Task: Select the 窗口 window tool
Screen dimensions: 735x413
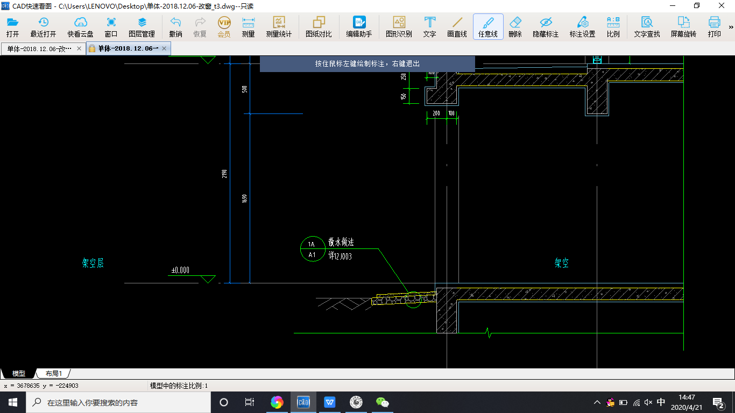Action: [x=111, y=27]
